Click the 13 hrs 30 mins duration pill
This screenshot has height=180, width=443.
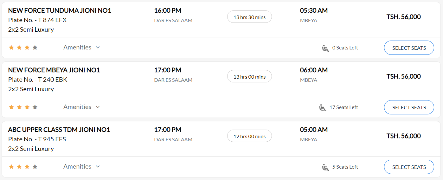249,17
